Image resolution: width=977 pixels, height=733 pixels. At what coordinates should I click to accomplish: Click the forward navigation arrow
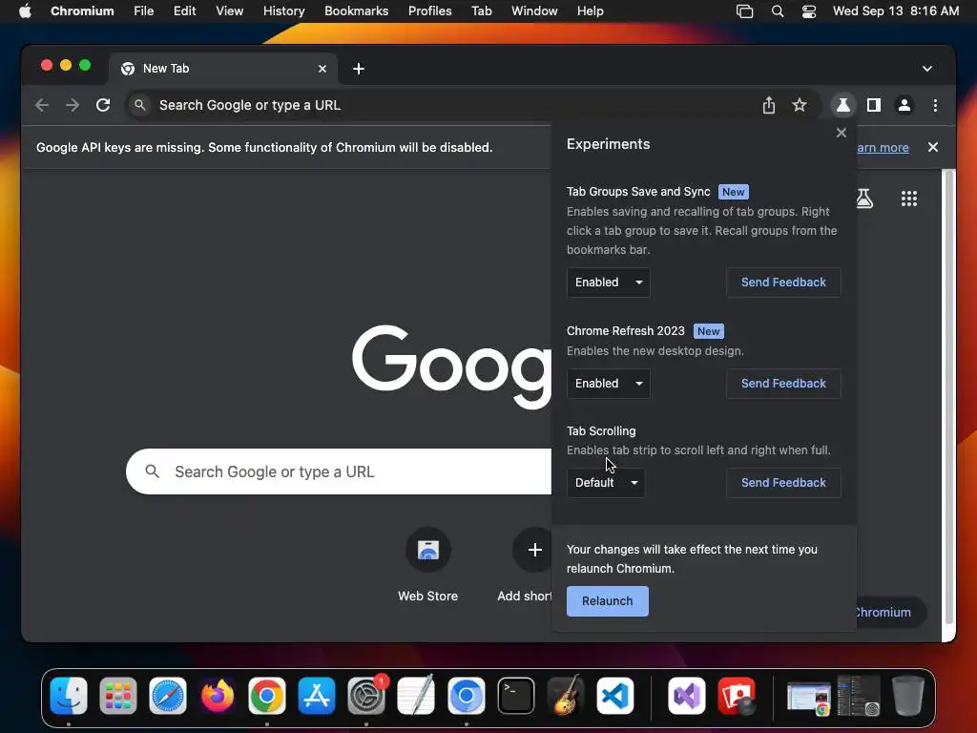(x=73, y=105)
